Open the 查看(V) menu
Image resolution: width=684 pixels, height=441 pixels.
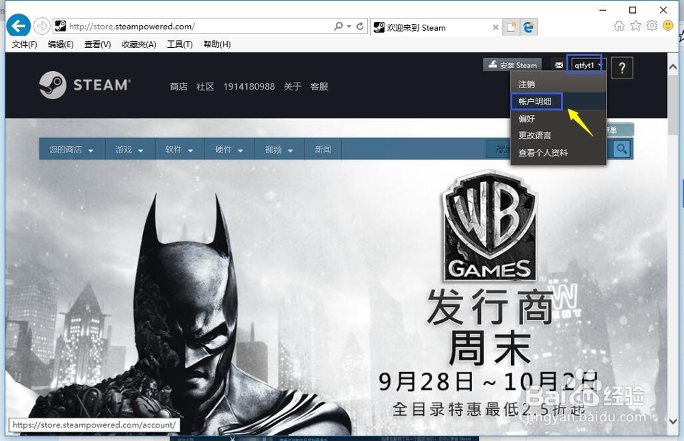tap(98, 44)
